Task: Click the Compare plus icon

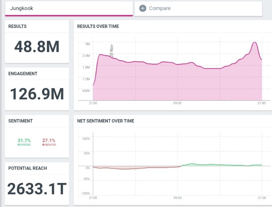Action: point(143,8)
